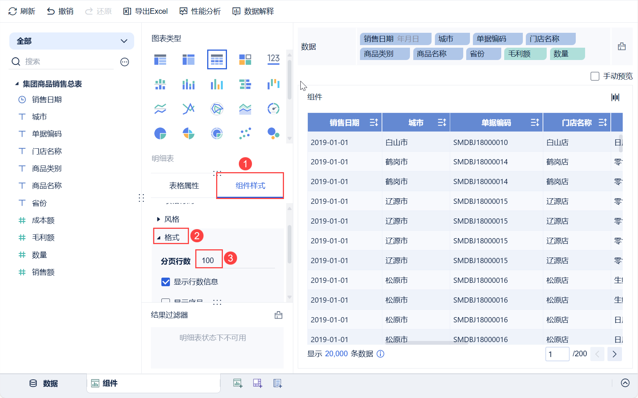Open the 数量 field pill menu
The image size is (638, 398).
point(567,54)
